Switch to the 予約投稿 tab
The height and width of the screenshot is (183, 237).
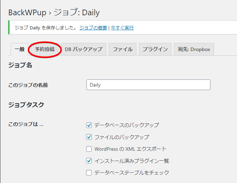click(45, 49)
